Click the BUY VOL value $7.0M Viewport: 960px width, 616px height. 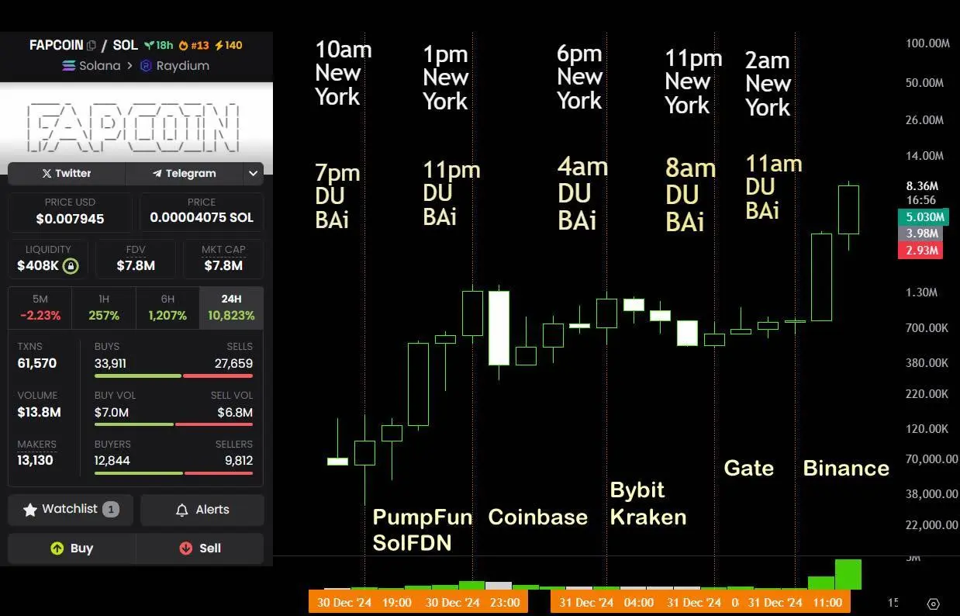coord(112,412)
